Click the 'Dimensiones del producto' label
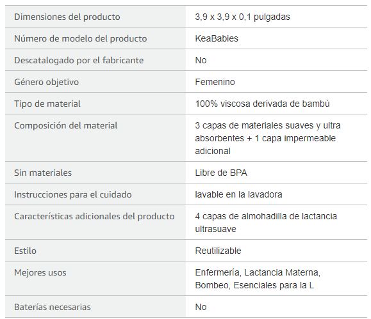The image size is (371, 319). pyautogui.click(x=67, y=17)
